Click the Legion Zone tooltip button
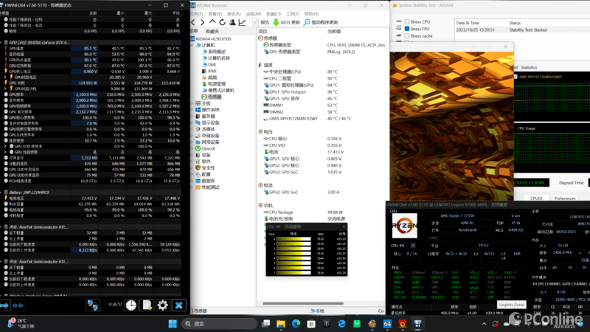Screen dimensions: 590x332 (x=511, y=305)
